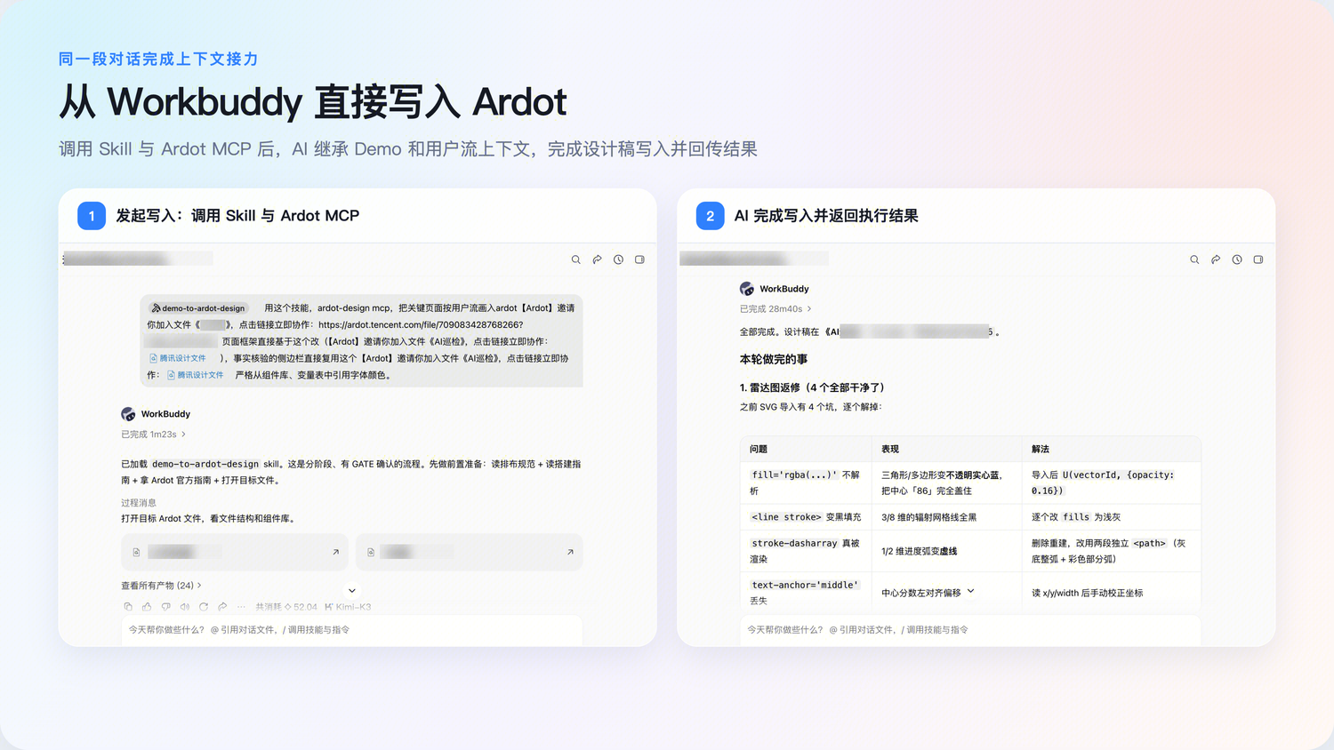Click the share arrow icon in panel 1 header
This screenshot has height=750, width=1334.
click(x=597, y=259)
